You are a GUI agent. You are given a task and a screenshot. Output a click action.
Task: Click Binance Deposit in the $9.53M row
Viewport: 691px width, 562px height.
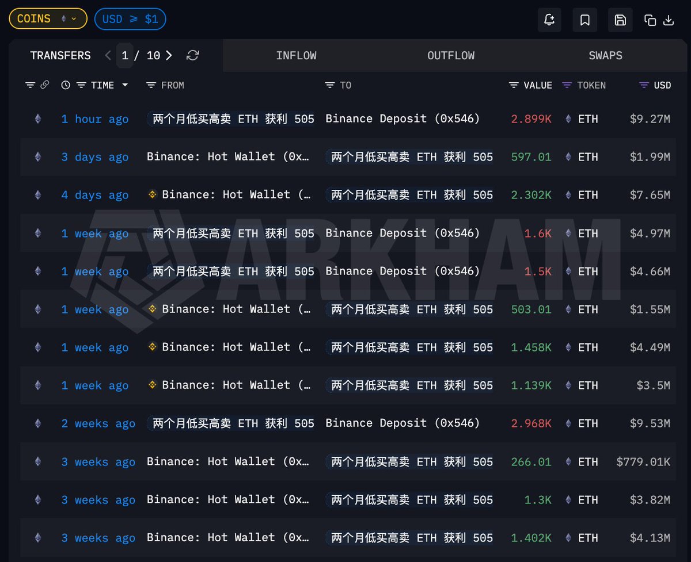(403, 423)
